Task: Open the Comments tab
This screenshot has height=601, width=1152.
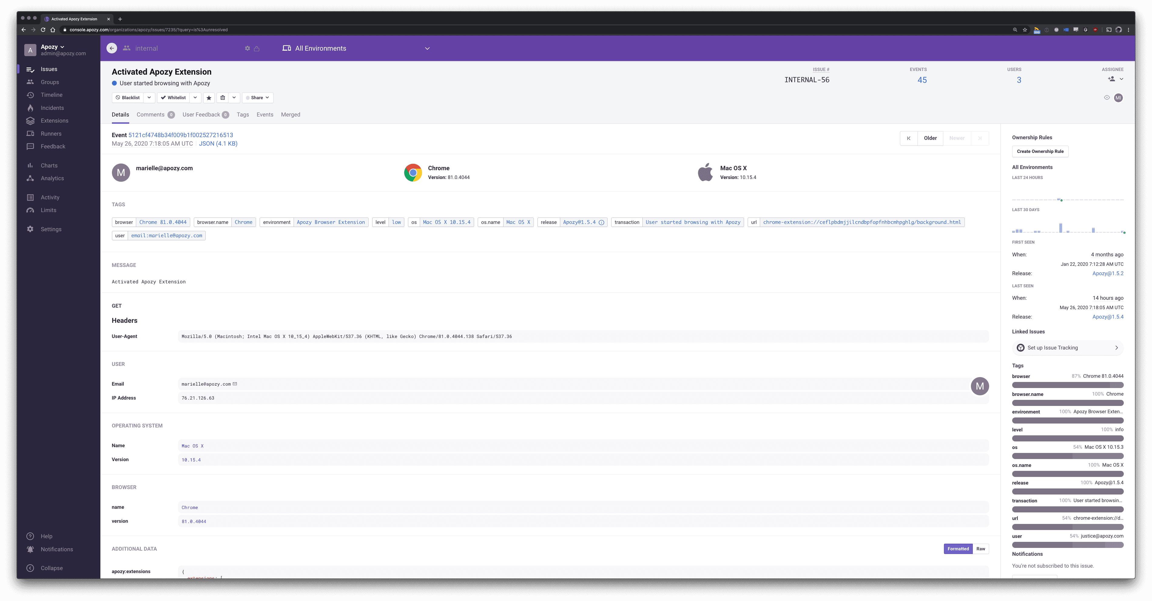Action: (151, 114)
